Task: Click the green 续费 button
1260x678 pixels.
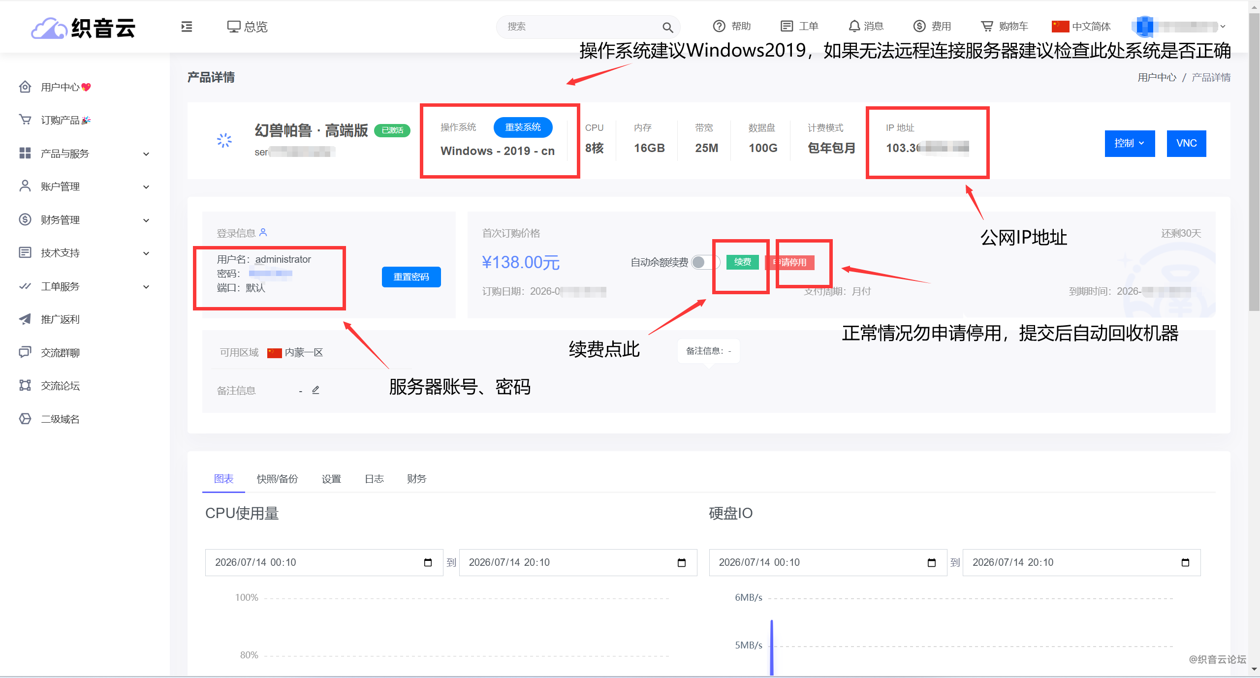Action: coord(742,262)
